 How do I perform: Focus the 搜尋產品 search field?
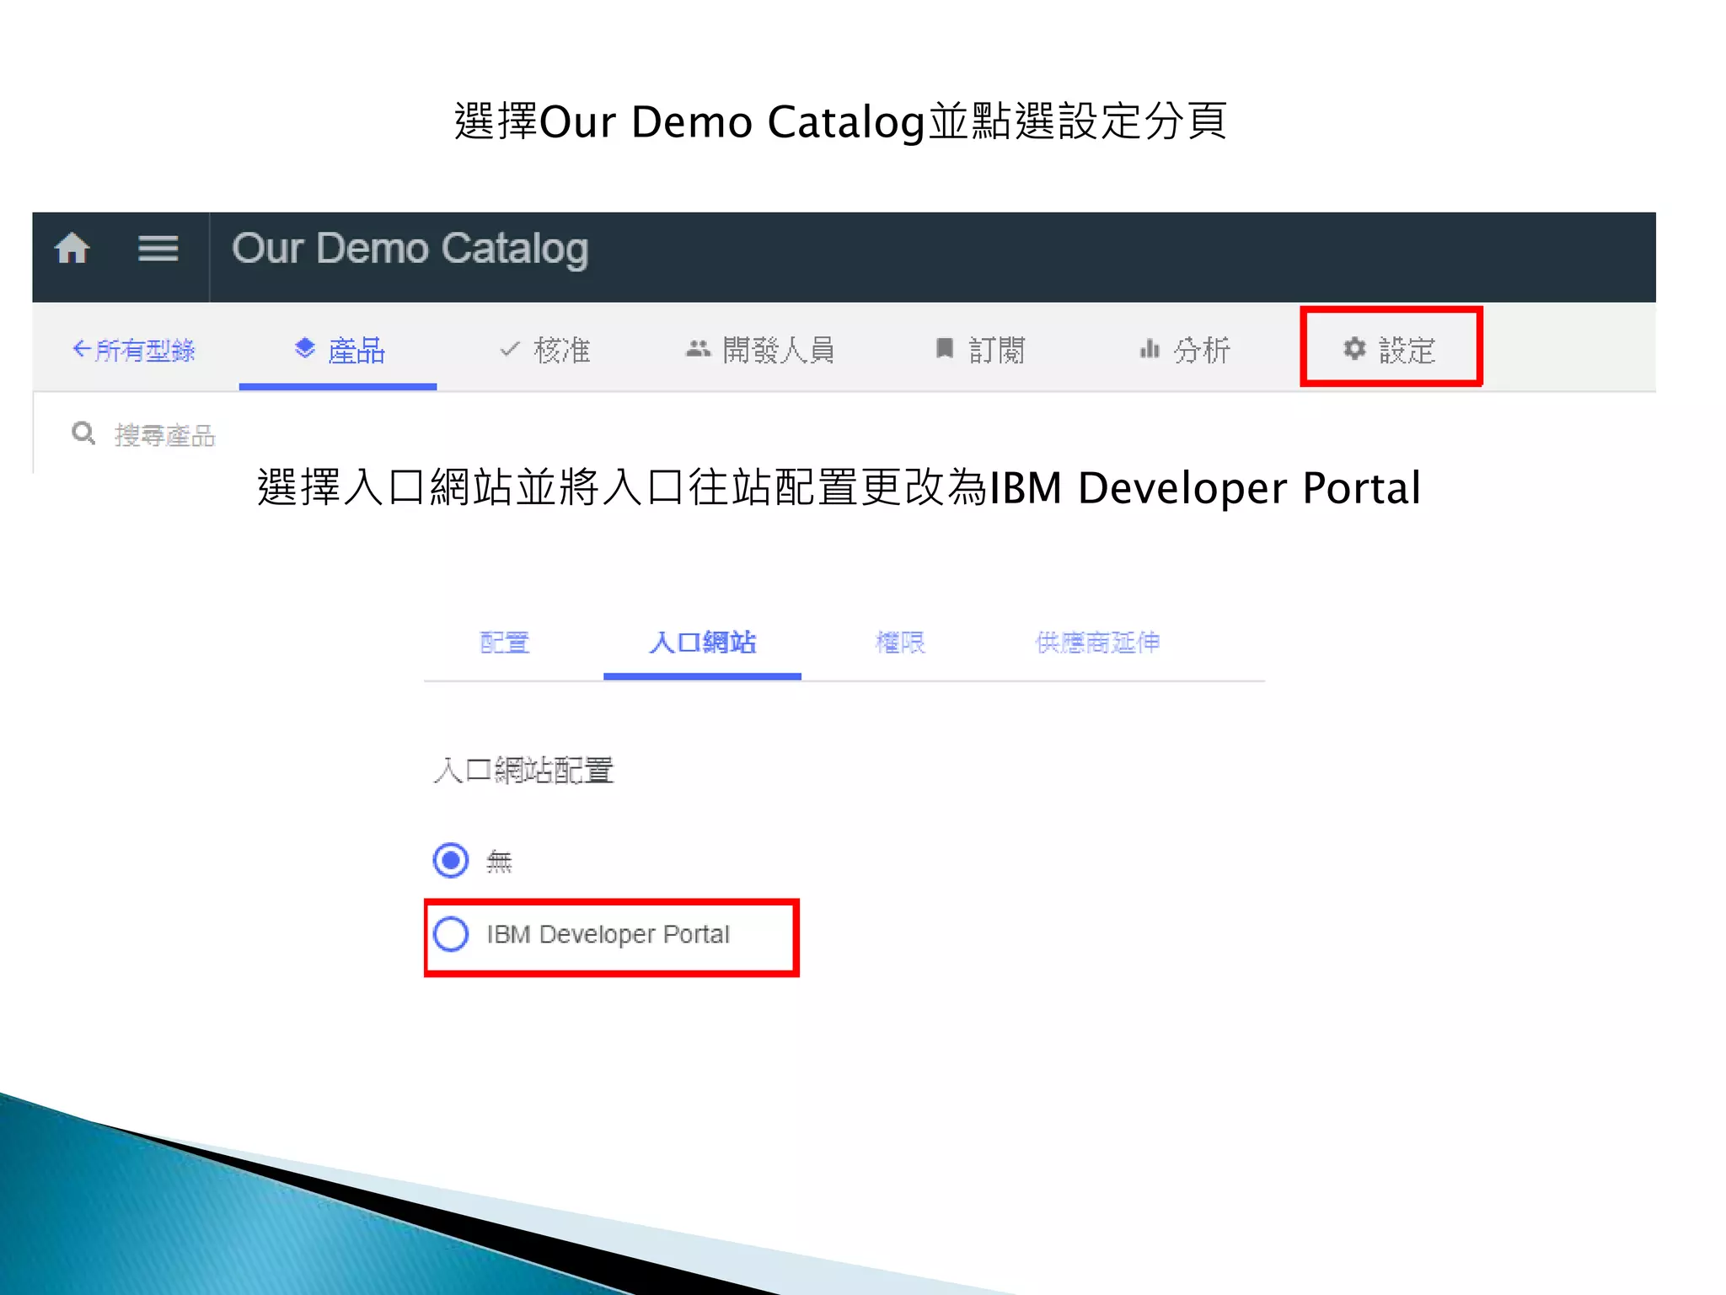coord(164,435)
